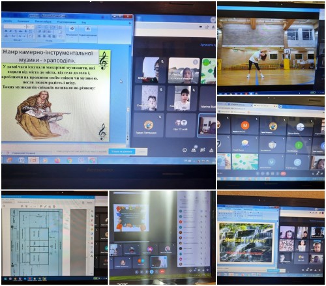Select orange M avatar tile in participant grid photo
The width and height of the screenshot is (326, 286).
point(245,126)
